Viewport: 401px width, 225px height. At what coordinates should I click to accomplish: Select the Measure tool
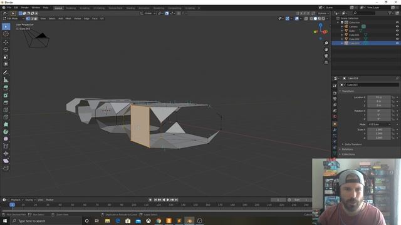coord(6,80)
